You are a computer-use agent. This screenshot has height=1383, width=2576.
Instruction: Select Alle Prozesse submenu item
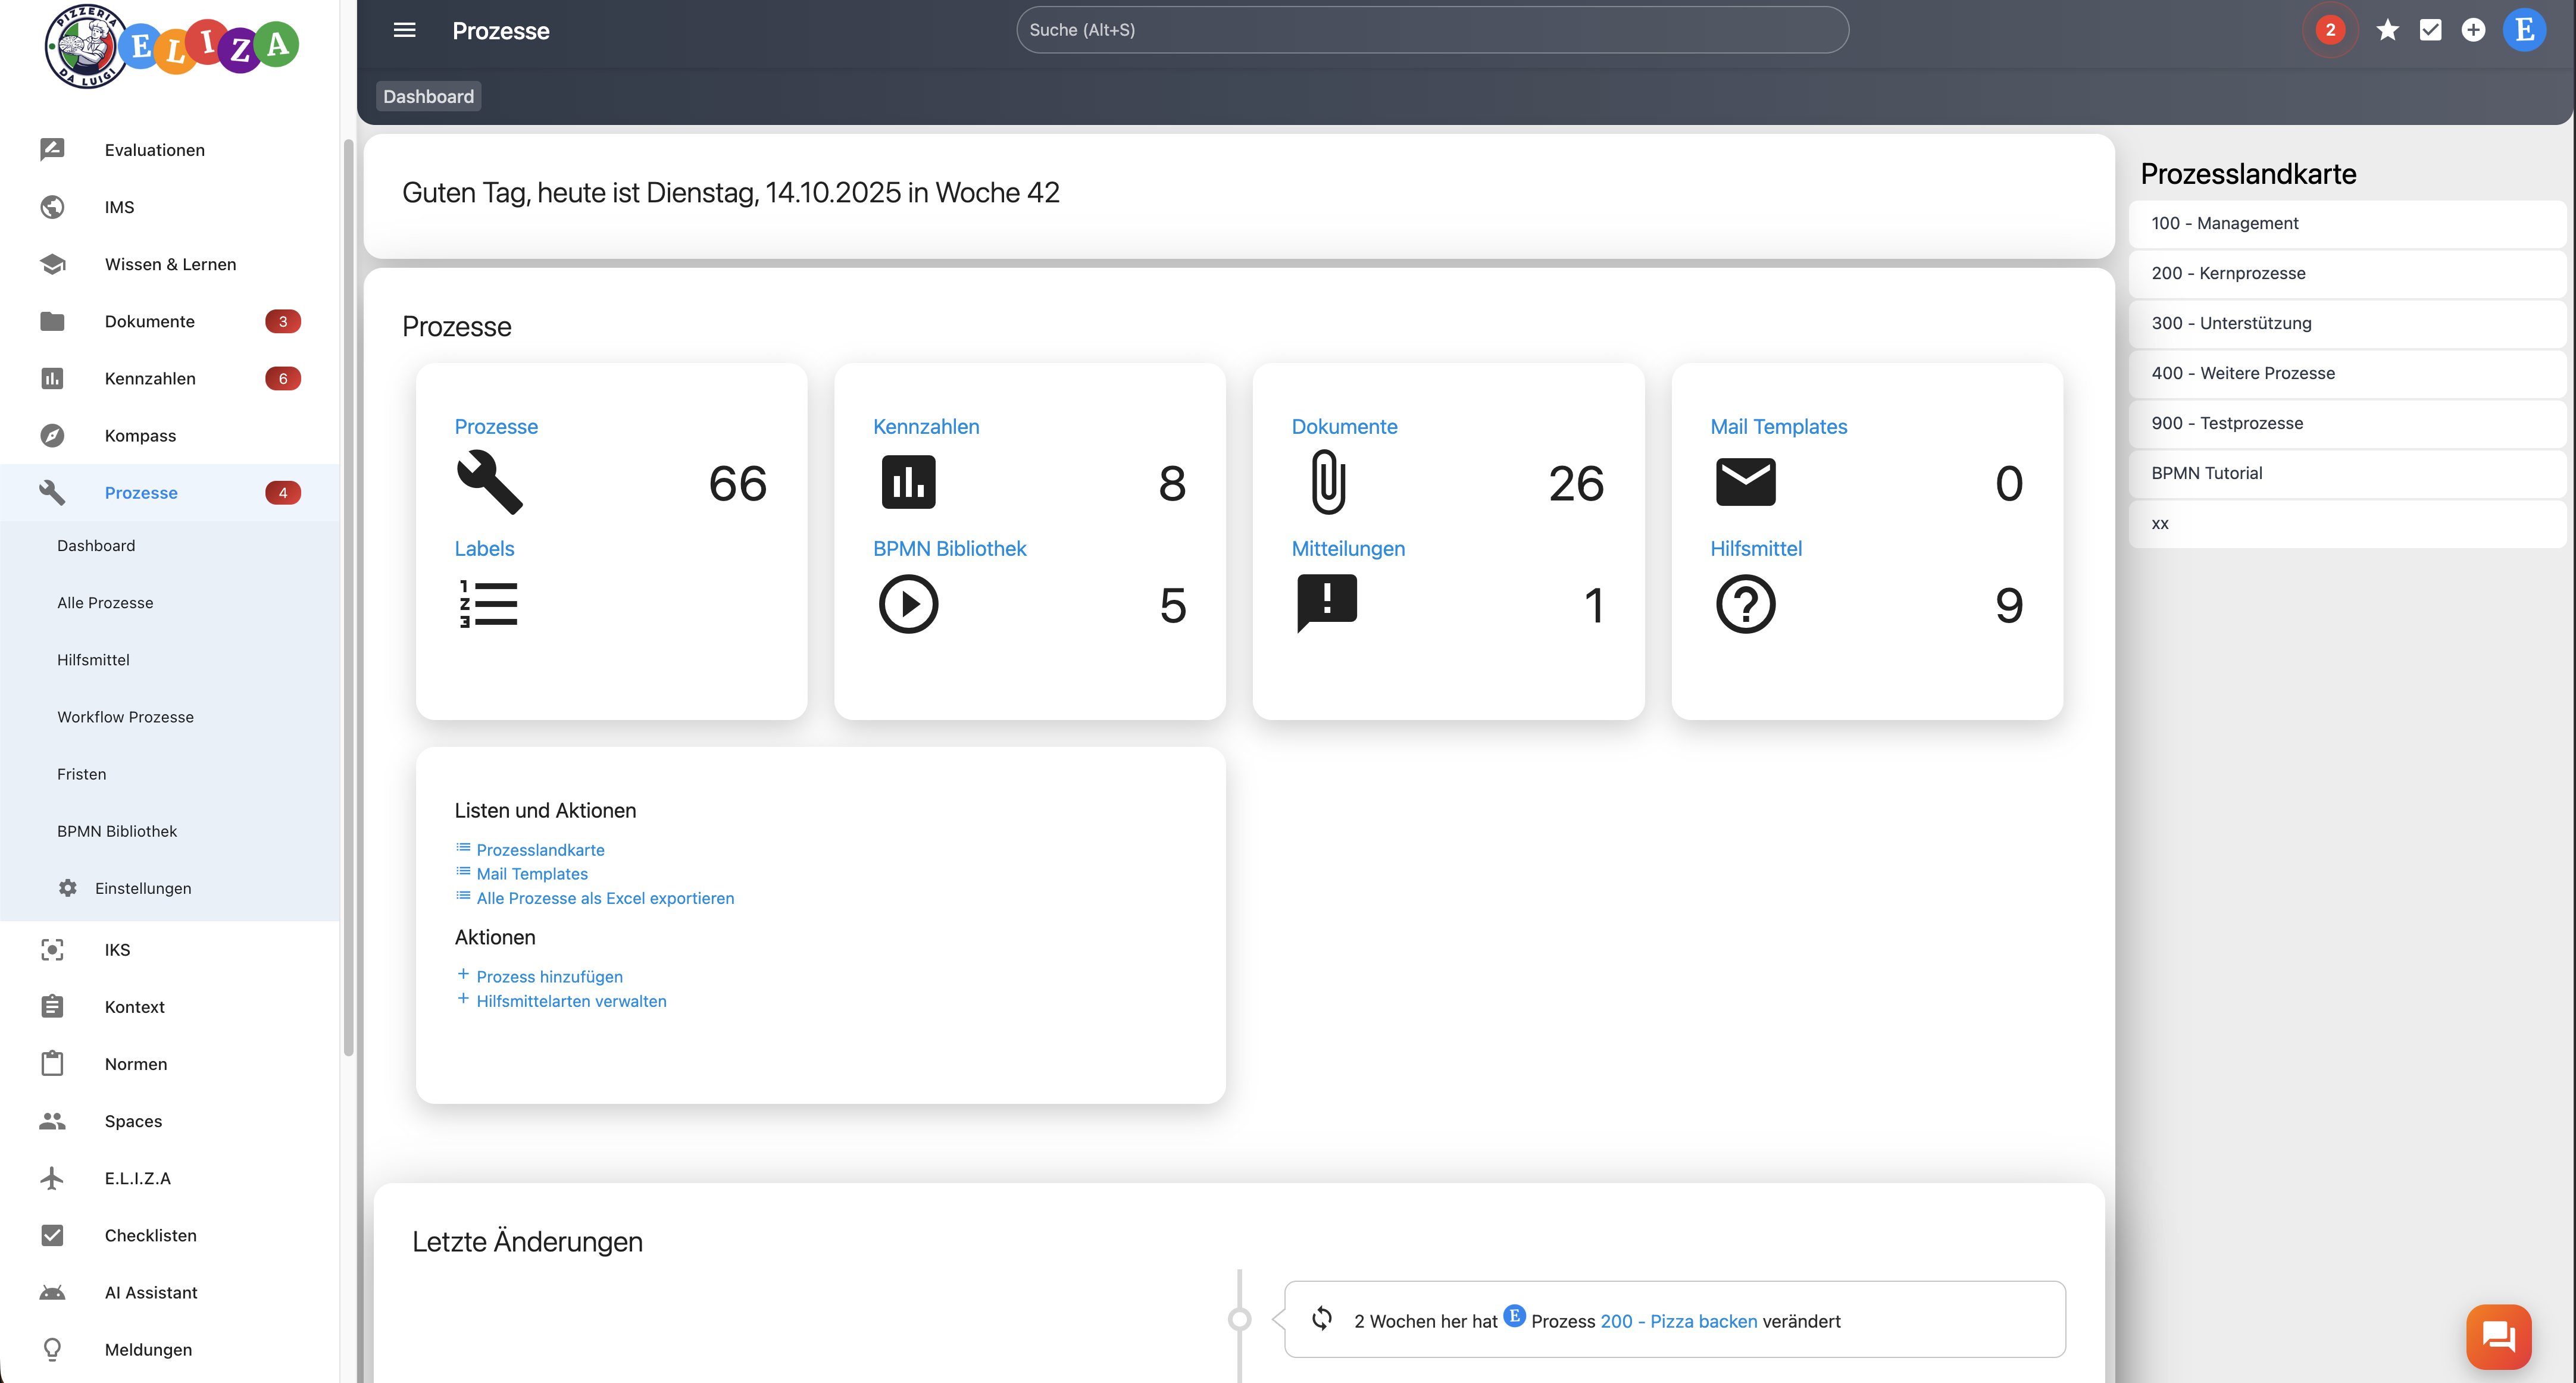[x=105, y=603]
